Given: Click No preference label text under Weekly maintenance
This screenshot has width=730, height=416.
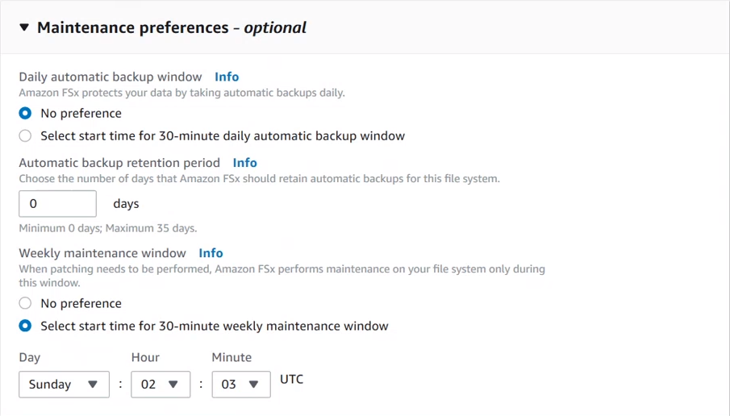Looking at the screenshot, I should click(81, 303).
